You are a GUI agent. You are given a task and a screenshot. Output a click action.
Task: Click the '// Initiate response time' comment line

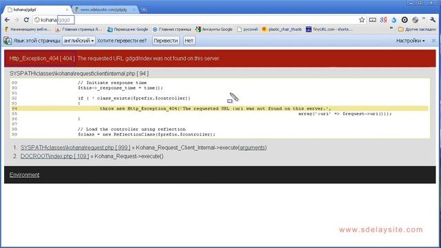coord(112,83)
